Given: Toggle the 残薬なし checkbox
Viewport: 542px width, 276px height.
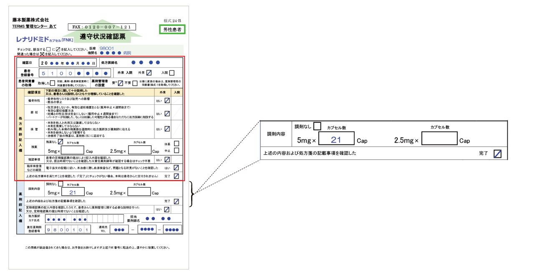Looking at the screenshot, I should coord(60,142).
